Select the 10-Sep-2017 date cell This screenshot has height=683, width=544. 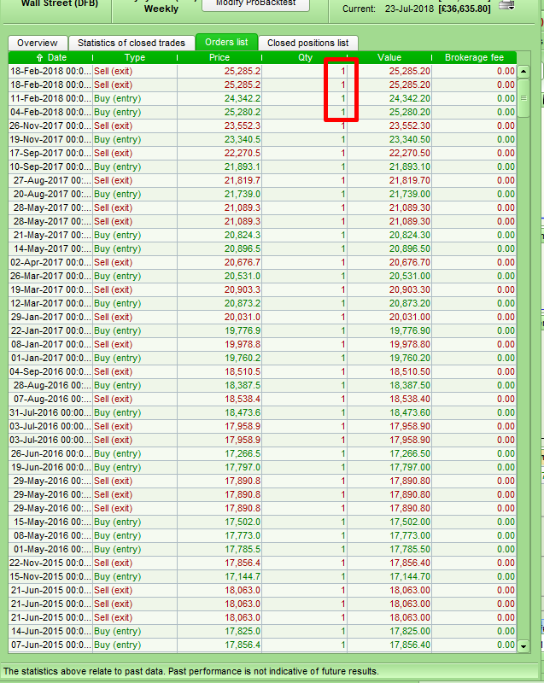pos(50,166)
